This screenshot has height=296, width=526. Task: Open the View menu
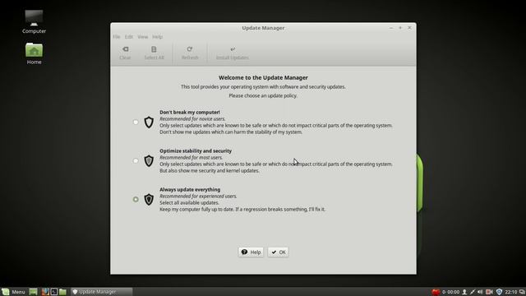(142, 36)
